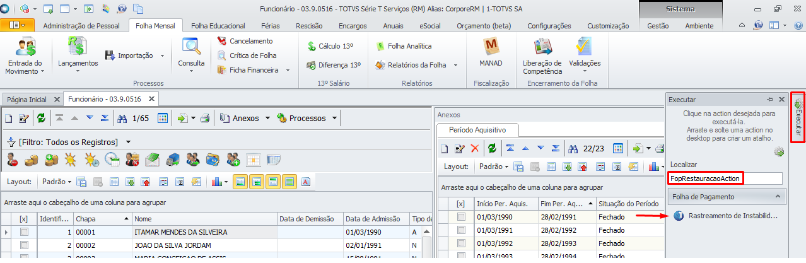Click the edit record icon in Funcionário toolbar
806x263 pixels.
point(24,118)
